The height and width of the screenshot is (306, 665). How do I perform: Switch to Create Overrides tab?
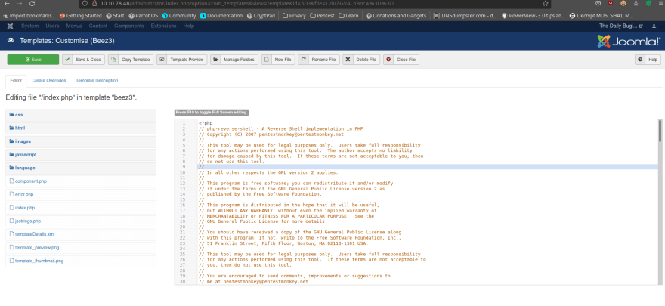49,81
